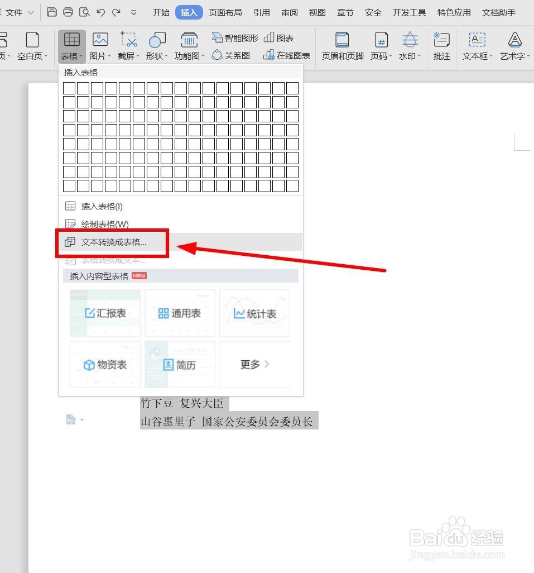Click 更多 for more table templates
Viewport: 534px width, 573px height.
point(254,364)
